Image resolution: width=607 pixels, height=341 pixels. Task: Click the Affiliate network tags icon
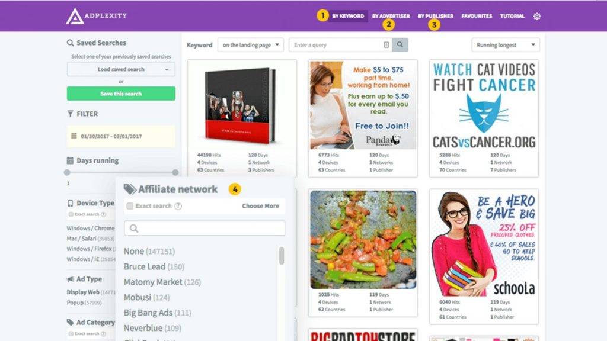[130, 189]
